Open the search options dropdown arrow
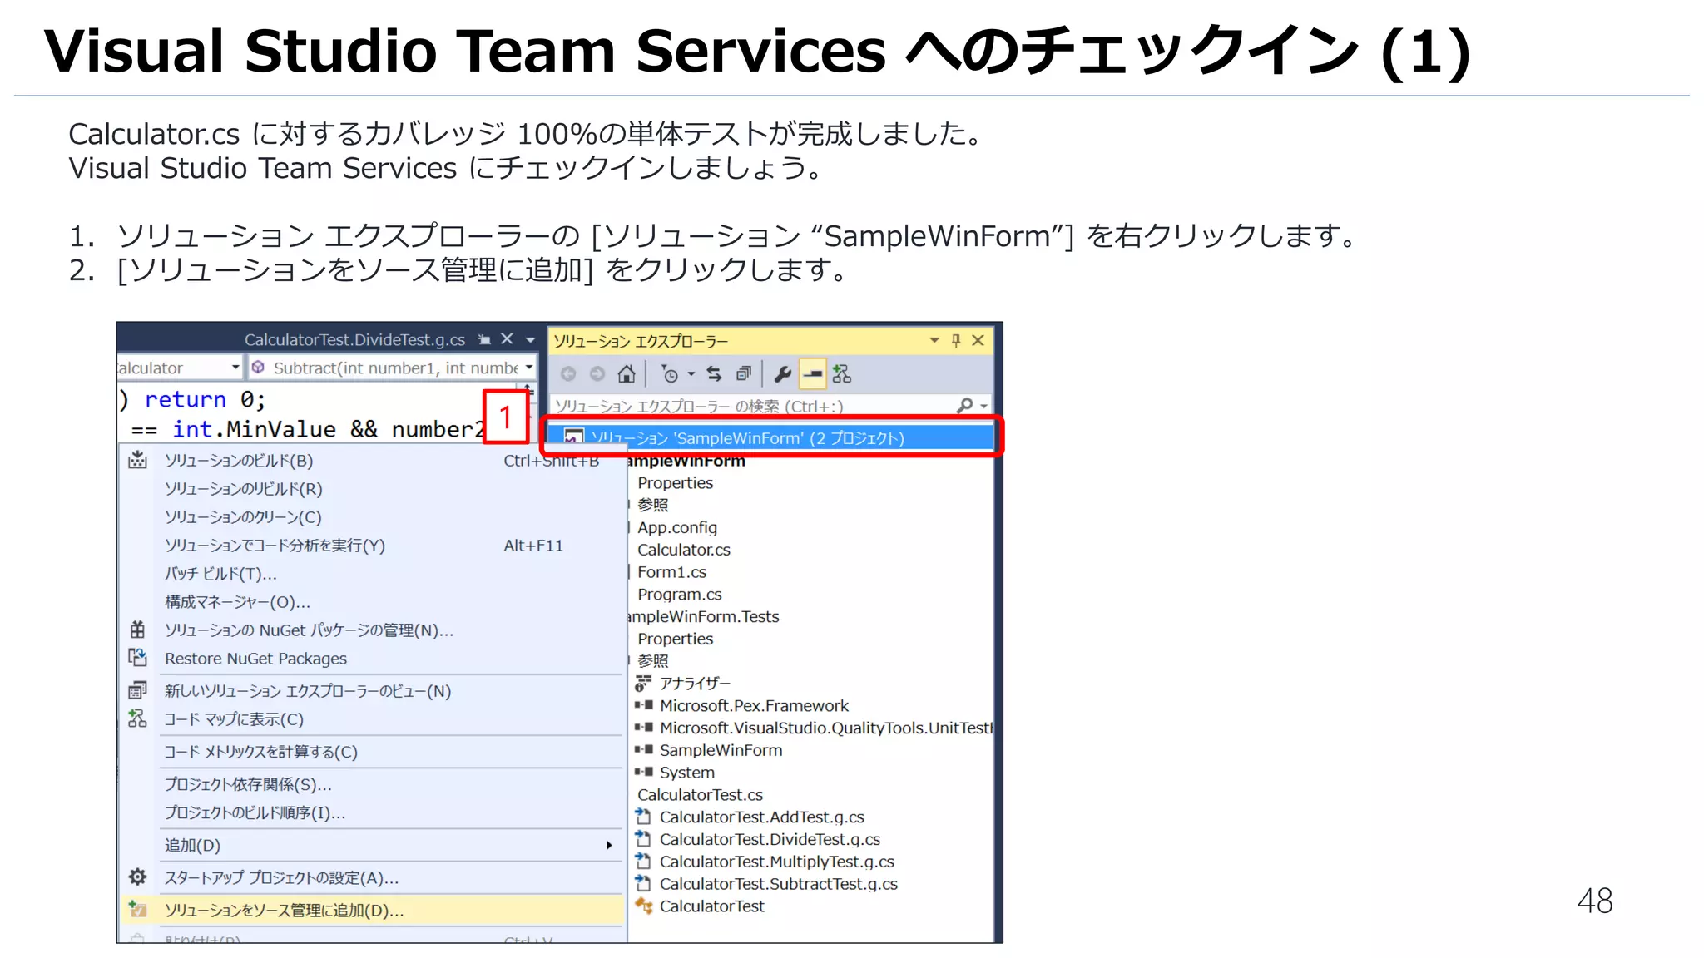Image resolution: width=1704 pixels, height=958 pixels. [983, 407]
